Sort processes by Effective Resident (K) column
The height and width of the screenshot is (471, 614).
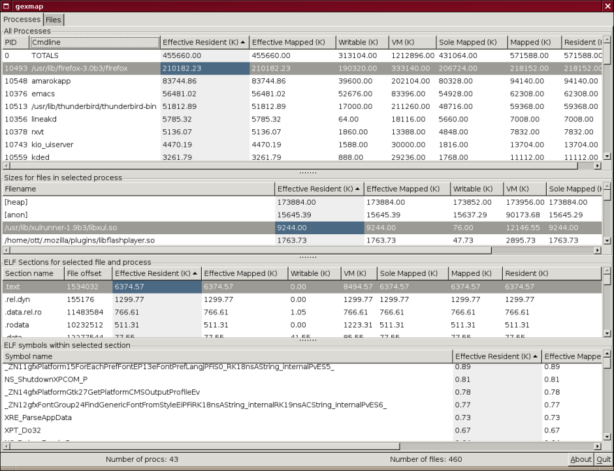coord(204,42)
